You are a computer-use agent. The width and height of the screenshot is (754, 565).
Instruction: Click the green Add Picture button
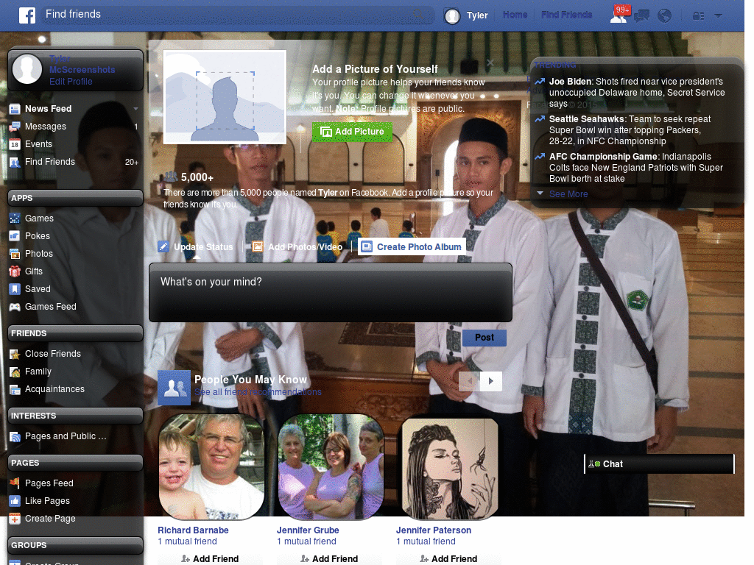[352, 132]
